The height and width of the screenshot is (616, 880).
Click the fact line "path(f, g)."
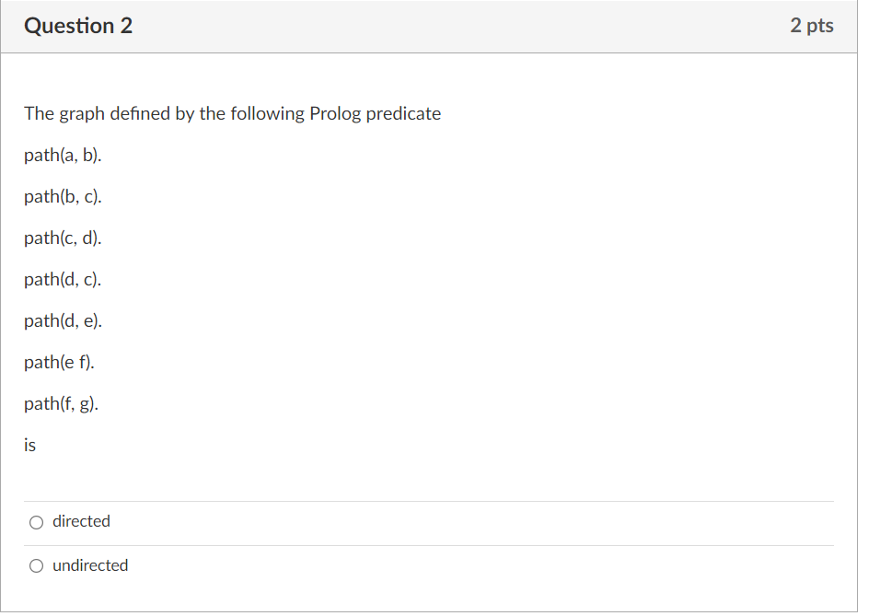coord(61,403)
